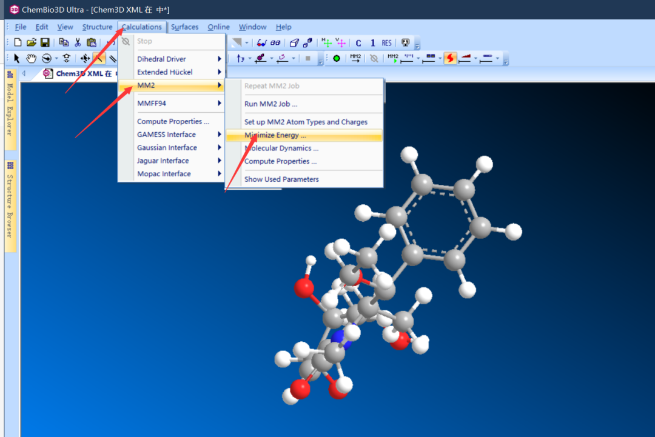The height and width of the screenshot is (437, 655).
Task: Choose Molecular Dynamics menu item
Action: [x=304, y=148]
